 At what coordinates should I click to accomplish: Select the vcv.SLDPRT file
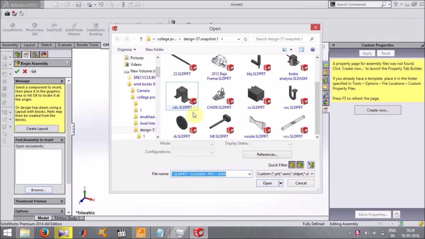293,126
